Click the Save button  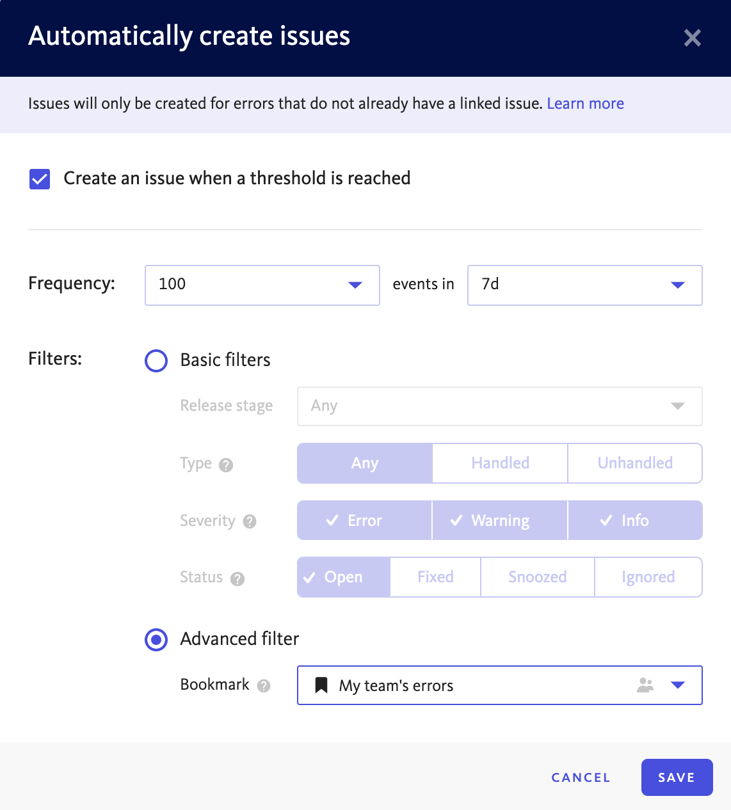(677, 777)
